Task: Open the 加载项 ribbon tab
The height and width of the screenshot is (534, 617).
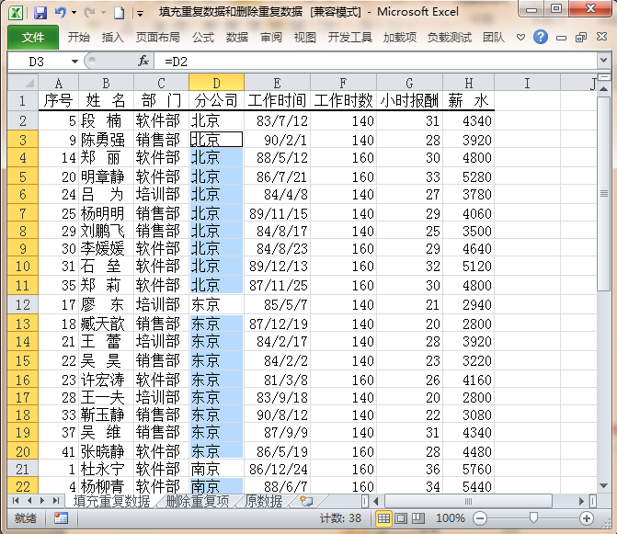Action: [400, 38]
